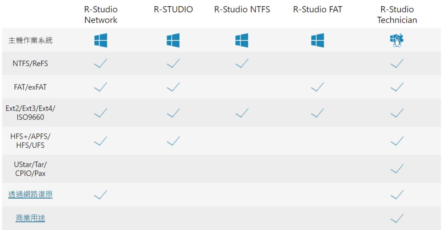
Task: Click the Ext2/Ext3/Ext4/ISO9660 row label
Action: [x=30, y=113]
